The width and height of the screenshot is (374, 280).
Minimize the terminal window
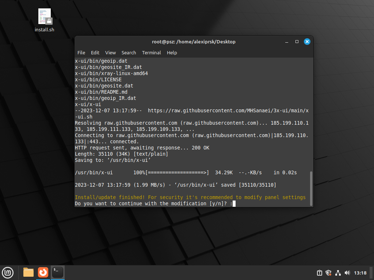[x=287, y=42]
